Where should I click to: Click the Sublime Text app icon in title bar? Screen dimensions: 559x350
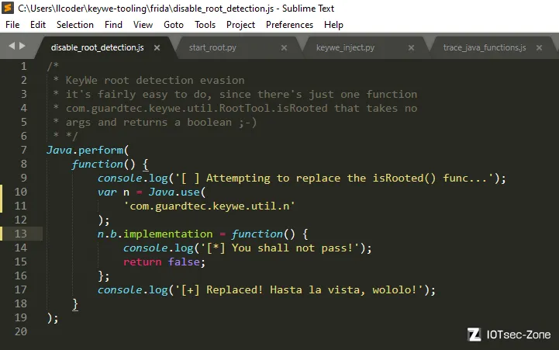pos(8,8)
